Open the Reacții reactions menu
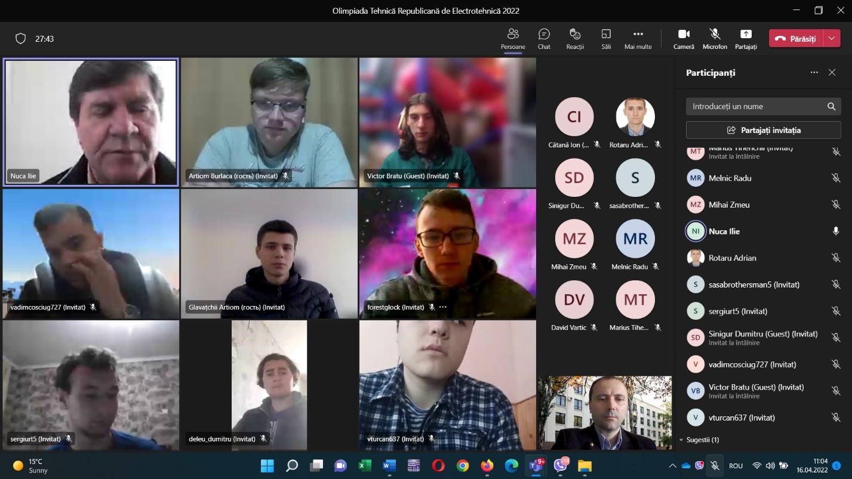 (x=575, y=38)
